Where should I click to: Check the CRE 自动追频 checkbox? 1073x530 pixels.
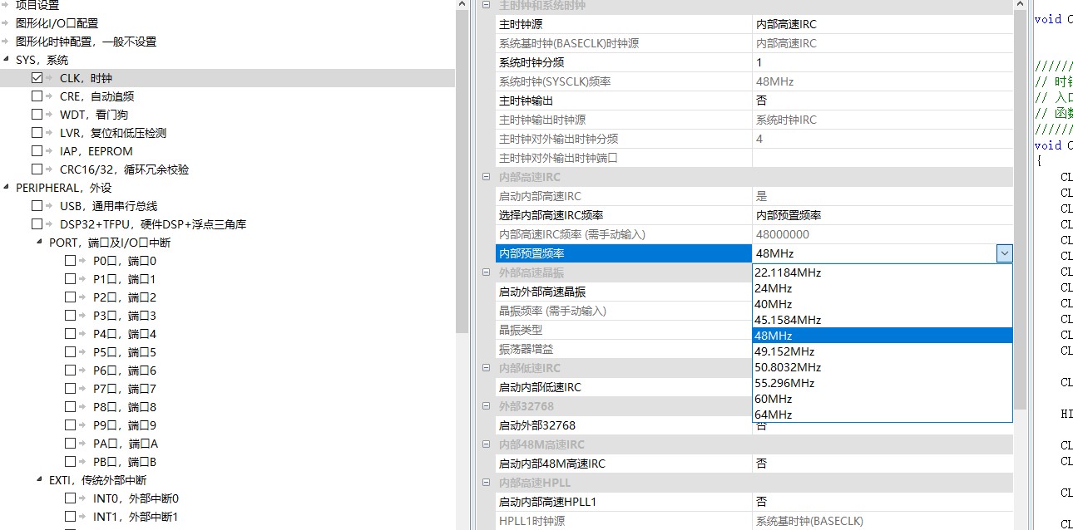[37, 96]
